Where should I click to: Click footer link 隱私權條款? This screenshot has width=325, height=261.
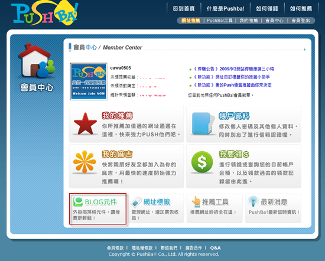pyautogui.click(x=142, y=248)
